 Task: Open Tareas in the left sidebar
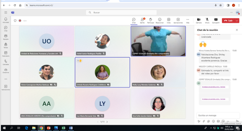6,46
